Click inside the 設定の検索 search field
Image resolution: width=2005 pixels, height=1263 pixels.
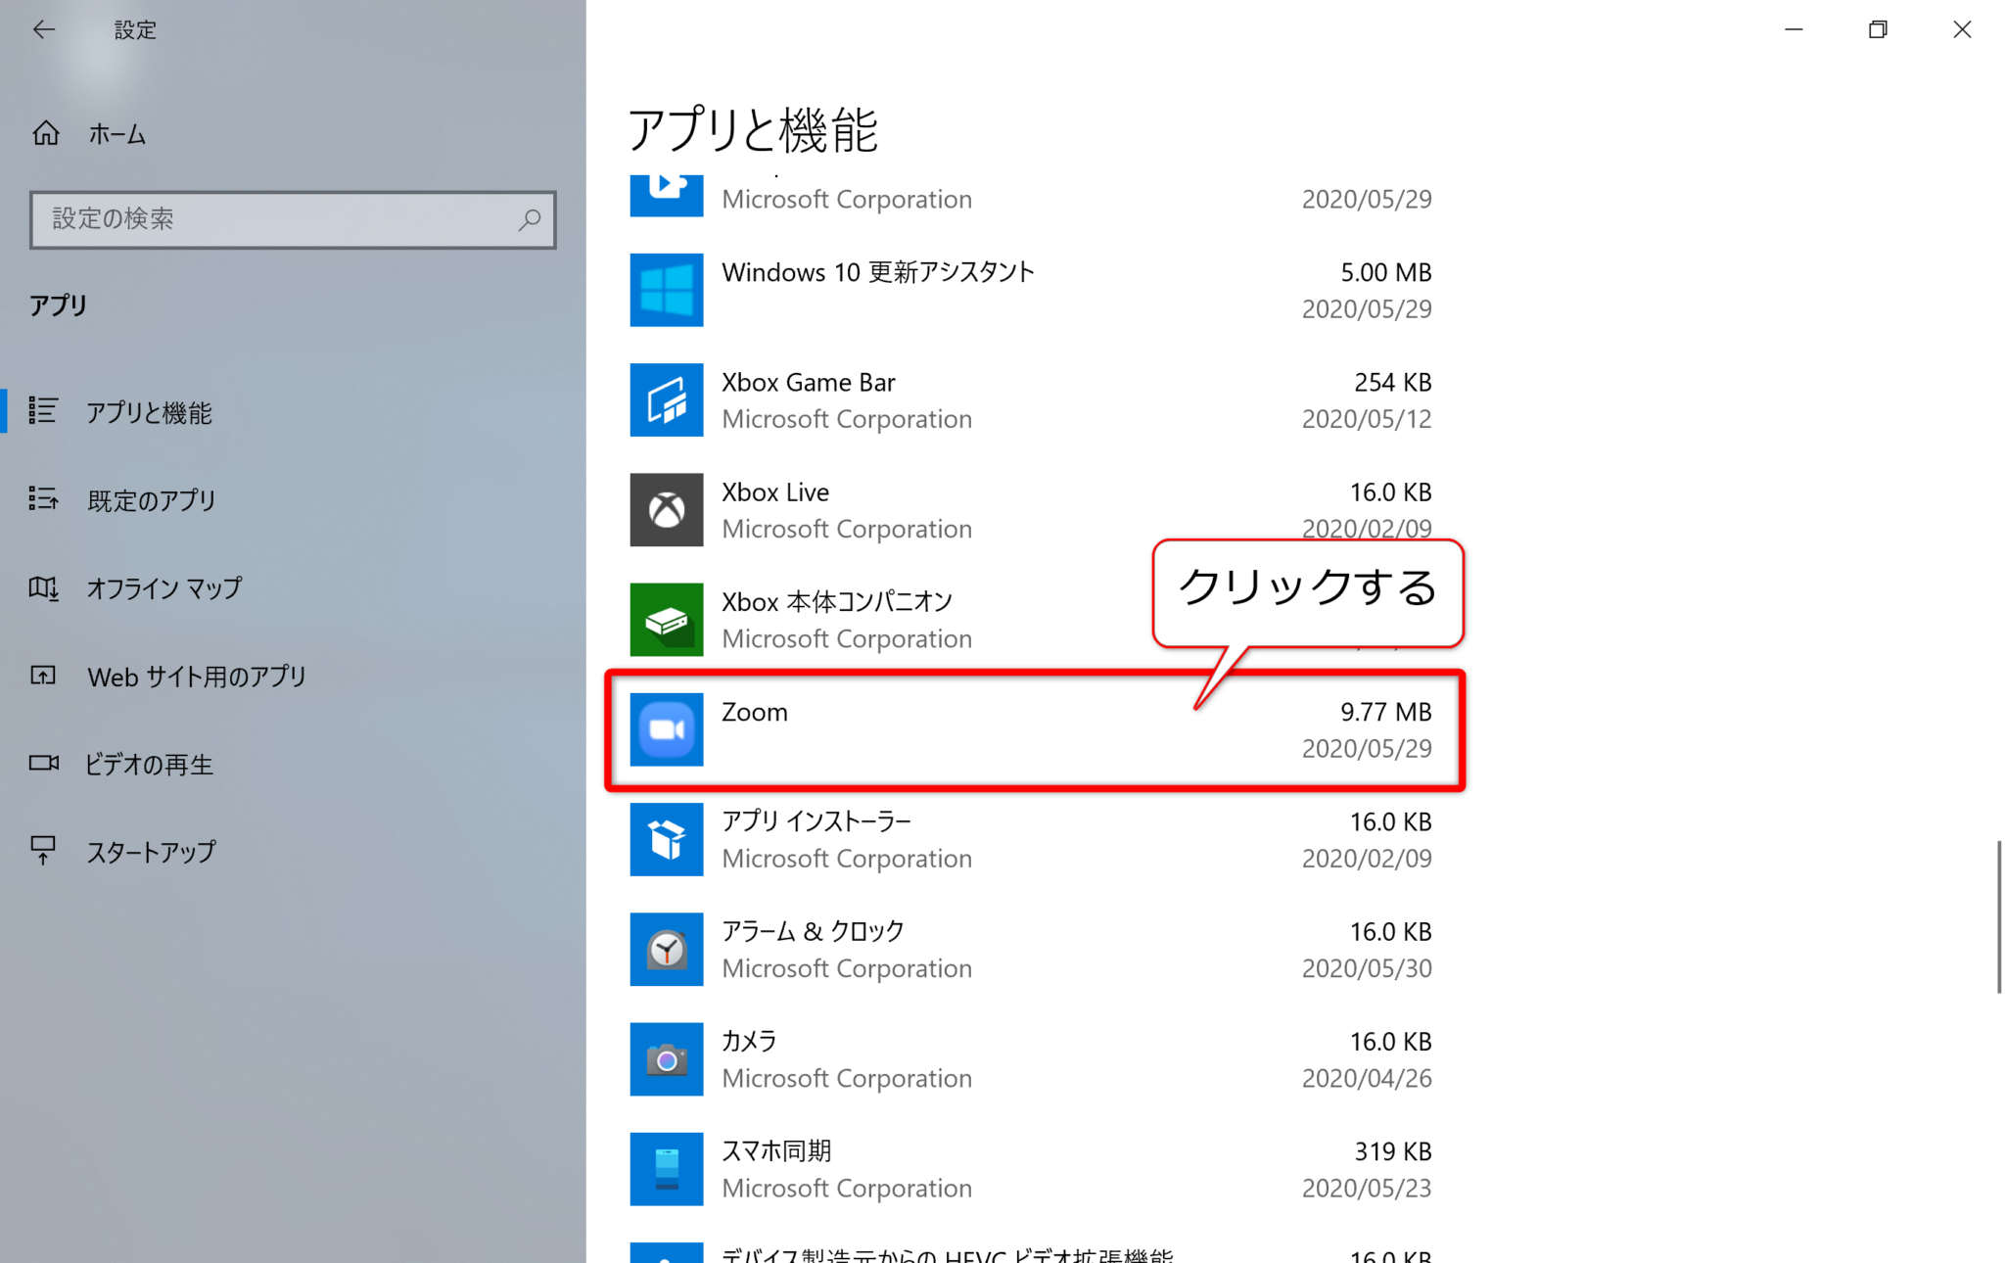245,219
